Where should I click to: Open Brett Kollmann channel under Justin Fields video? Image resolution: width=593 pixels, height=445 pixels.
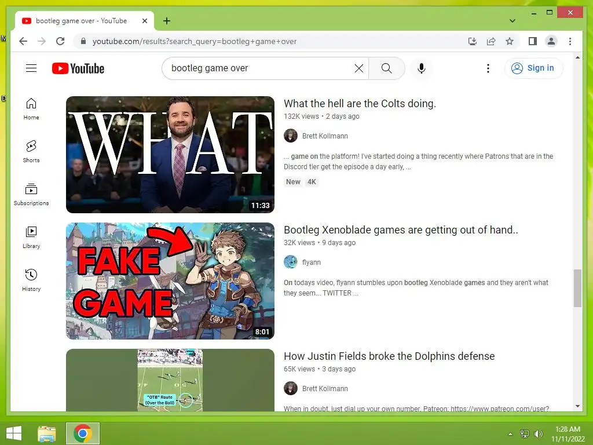[325, 389]
